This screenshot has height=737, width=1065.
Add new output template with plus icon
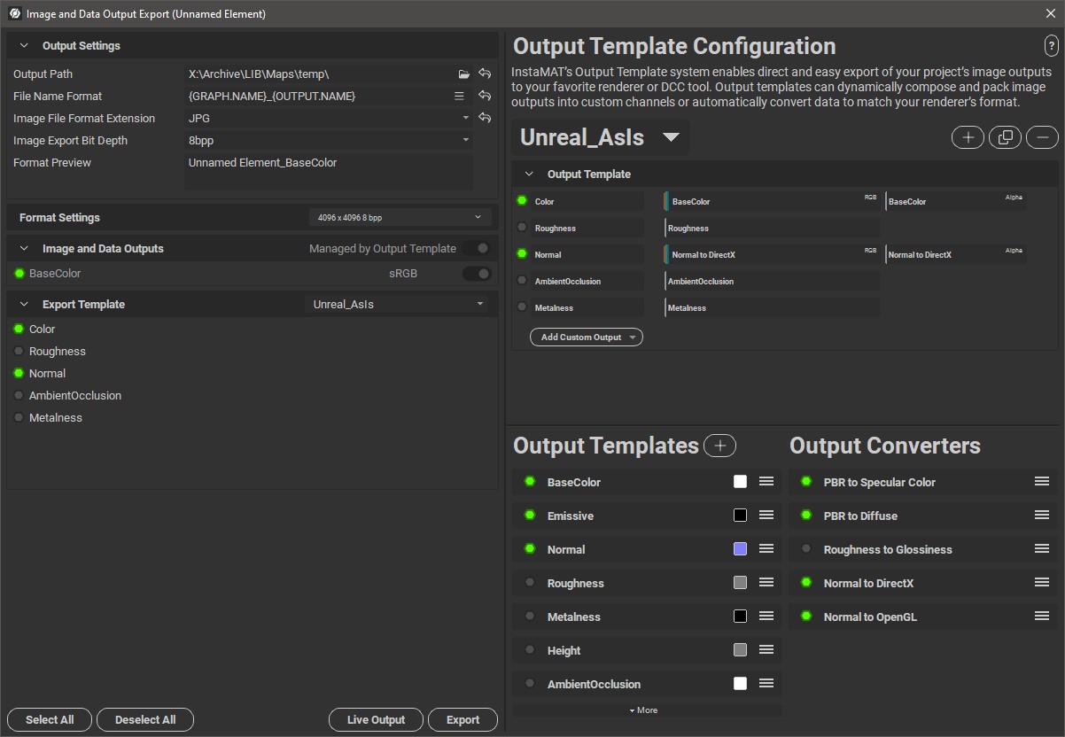tap(719, 446)
